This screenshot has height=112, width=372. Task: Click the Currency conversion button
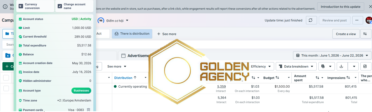click(35, 6)
